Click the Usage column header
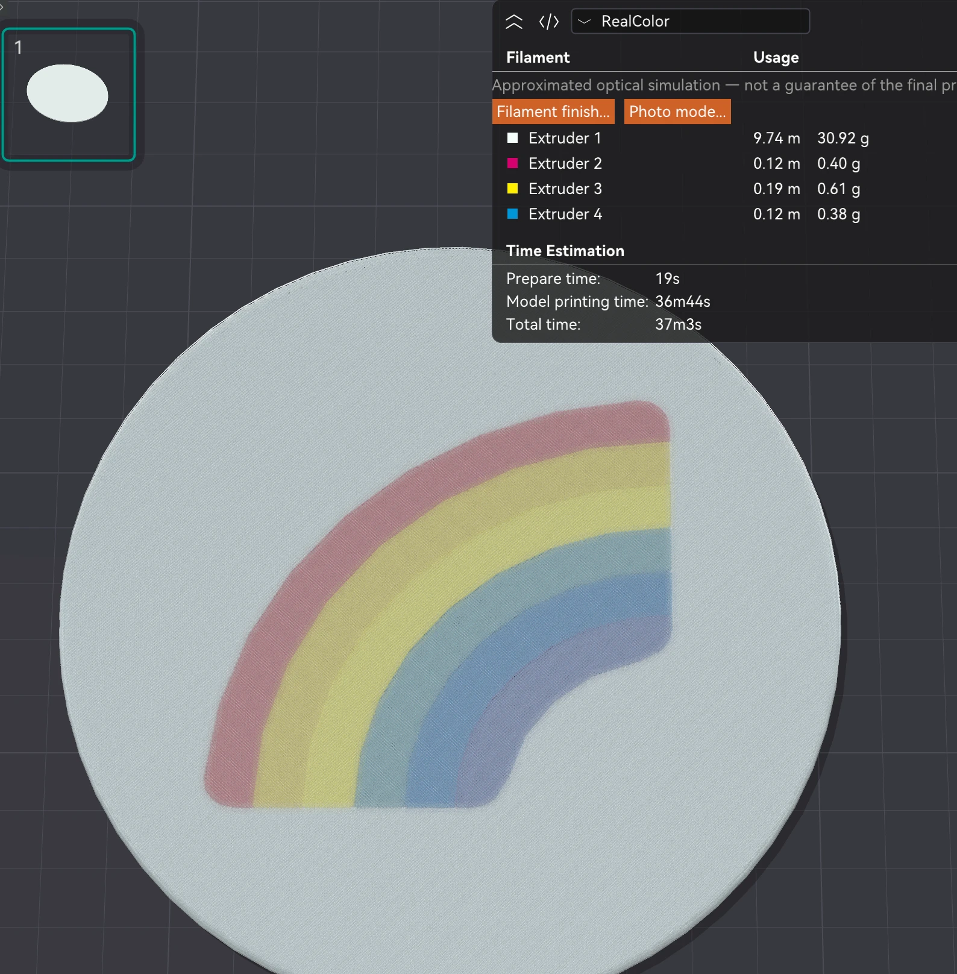This screenshot has height=974, width=957. 776,57
